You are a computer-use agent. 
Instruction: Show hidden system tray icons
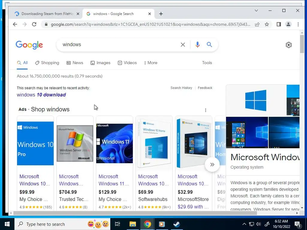(244, 224)
